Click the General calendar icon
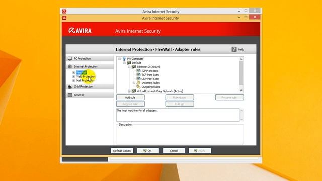Viewport: 322px width, 181px height. tap(70, 95)
